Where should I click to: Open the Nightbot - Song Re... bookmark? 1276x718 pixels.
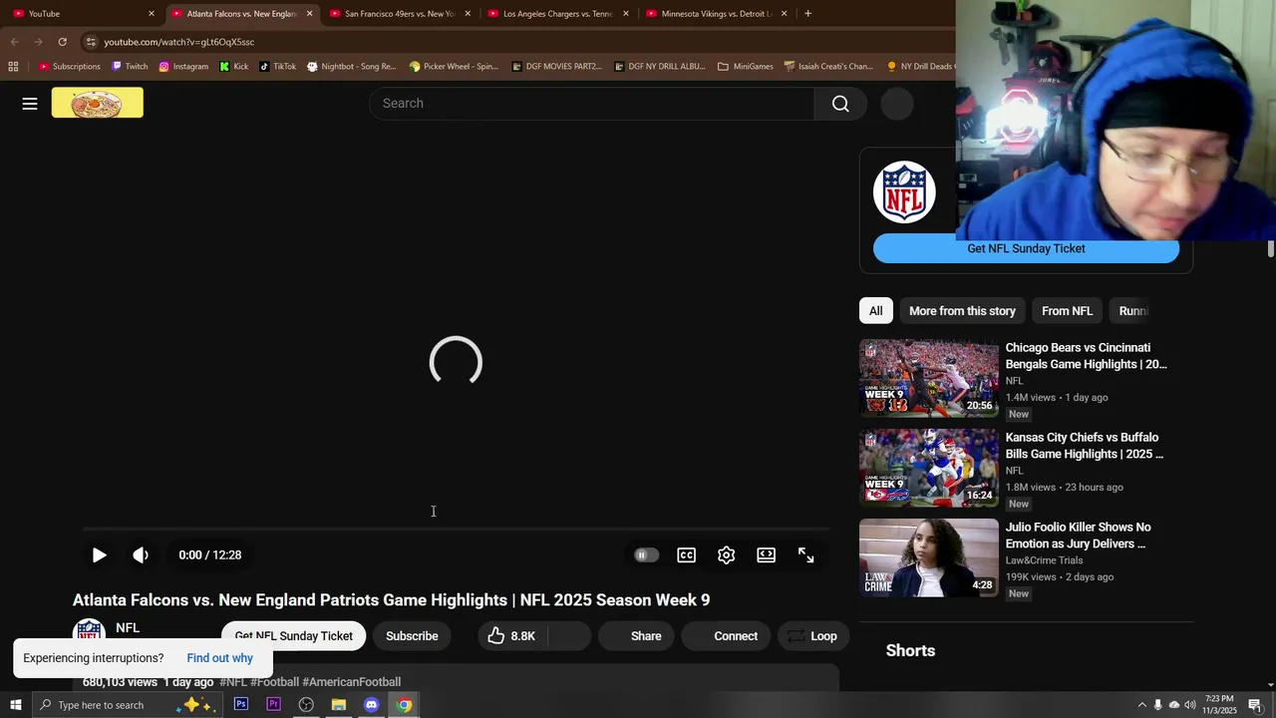(x=352, y=67)
